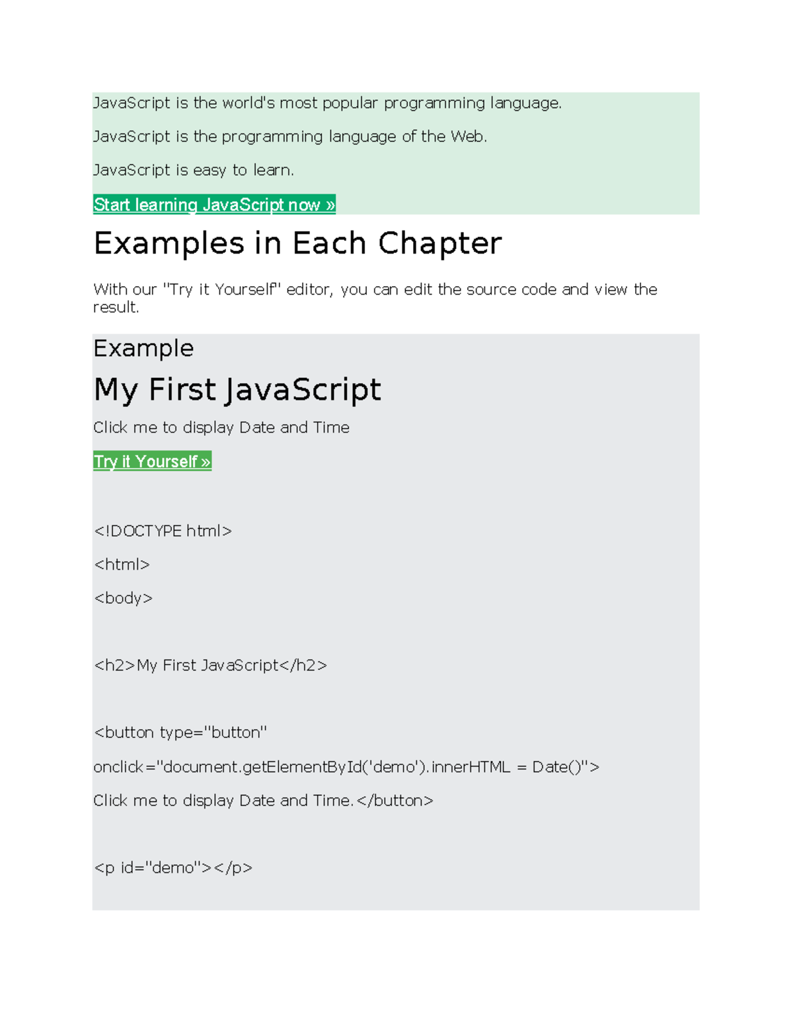Click the <button type="button" code line
The height and width of the screenshot is (1026, 793).
coord(180,733)
